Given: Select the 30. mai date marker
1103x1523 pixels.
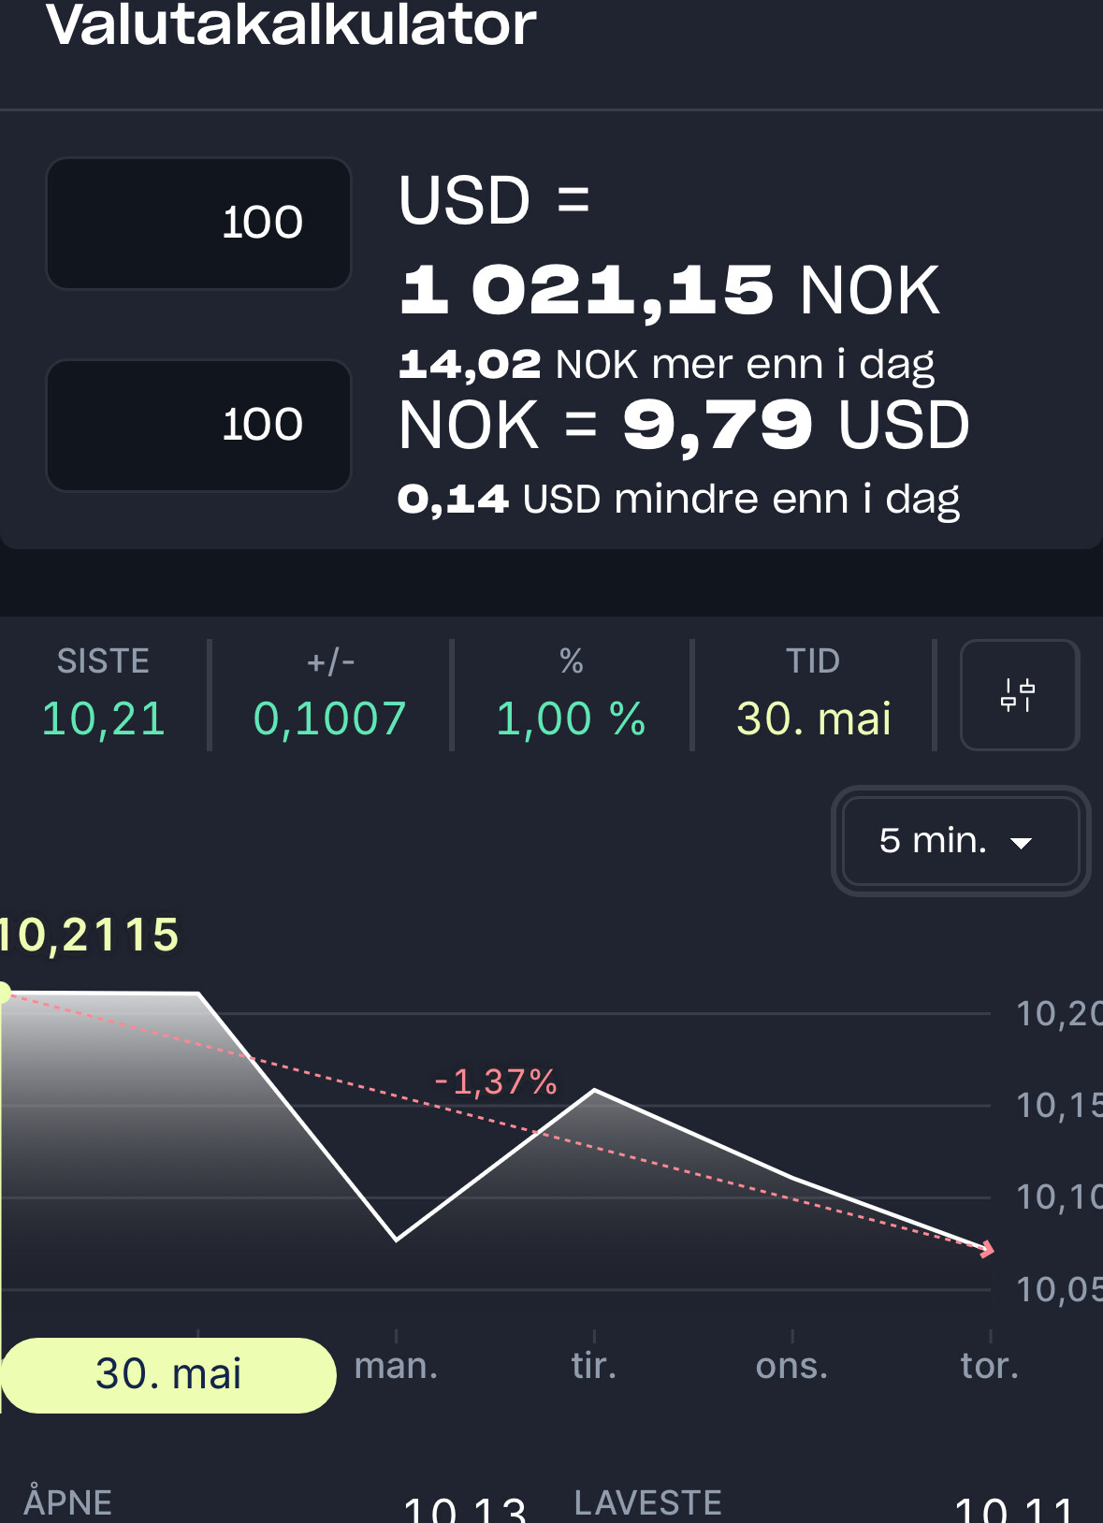Looking at the screenshot, I should click(x=168, y=1374).
